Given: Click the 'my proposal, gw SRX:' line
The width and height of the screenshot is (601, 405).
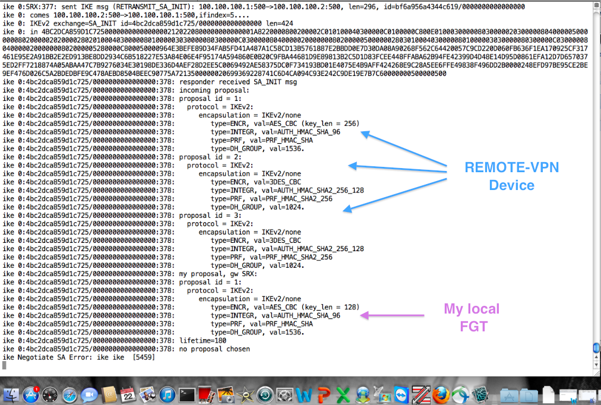Looking at the screenshot, I should 218,274.
